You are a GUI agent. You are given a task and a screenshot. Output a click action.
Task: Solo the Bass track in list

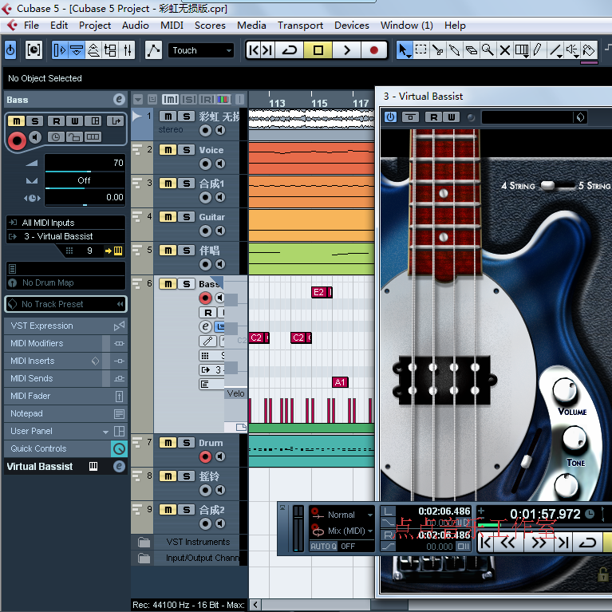(187, 284)
